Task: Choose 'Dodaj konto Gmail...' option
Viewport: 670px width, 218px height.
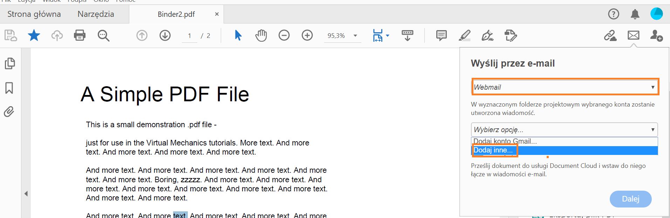Action: click(x=505, y=141)
